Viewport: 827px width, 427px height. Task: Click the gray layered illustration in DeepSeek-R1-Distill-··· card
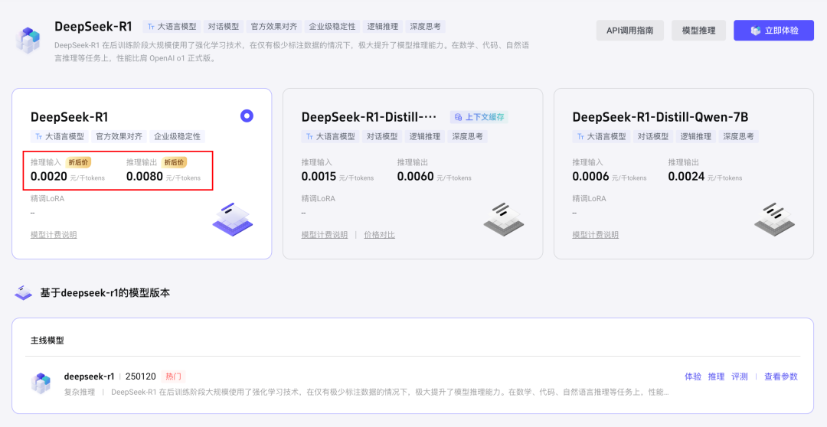[x=504, y=220]
